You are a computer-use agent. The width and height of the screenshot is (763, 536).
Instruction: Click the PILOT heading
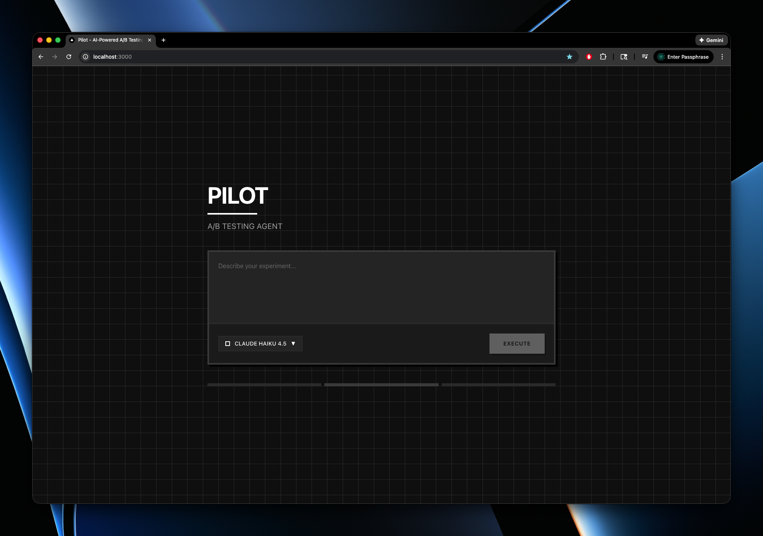click(238, 196)
